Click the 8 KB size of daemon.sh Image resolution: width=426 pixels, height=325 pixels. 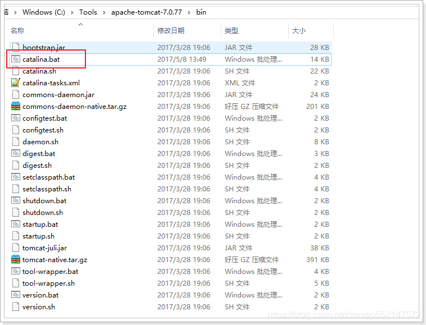click(x=321, y=142)
